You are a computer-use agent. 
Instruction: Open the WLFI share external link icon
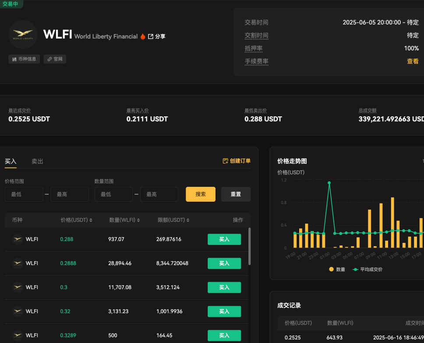click(x=151, y=36)
